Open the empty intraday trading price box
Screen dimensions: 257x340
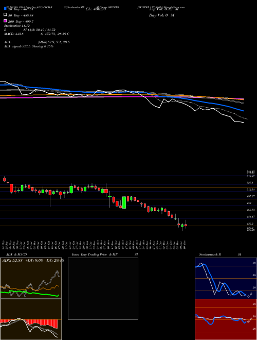pos(103,288)
